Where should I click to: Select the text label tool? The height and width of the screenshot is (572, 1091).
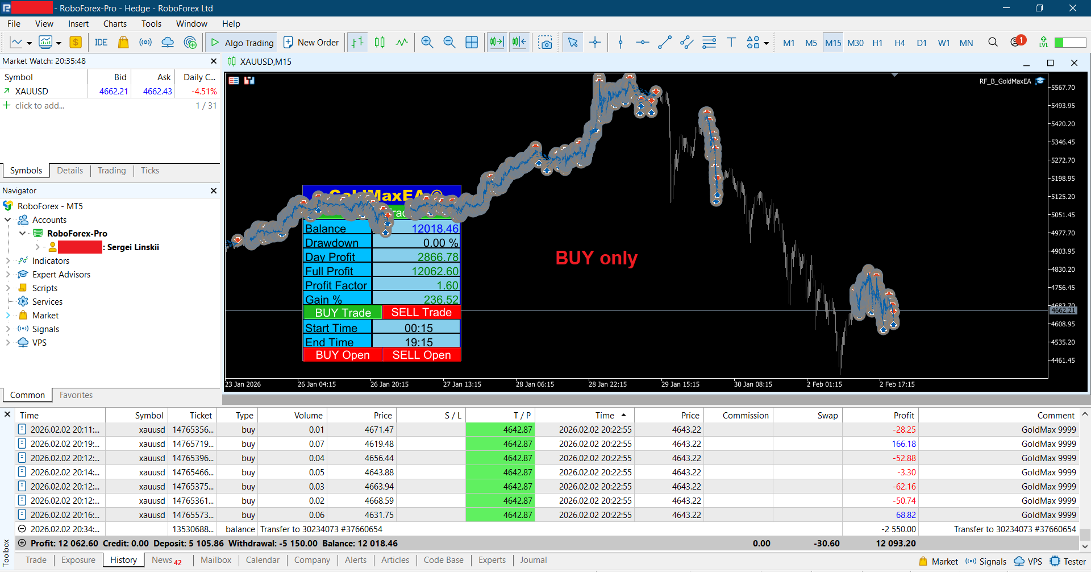pyautogui.click(x=731, y=43)
